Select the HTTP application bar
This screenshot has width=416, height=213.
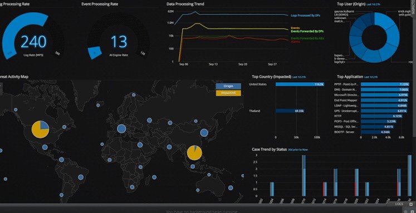pyautogui.click(x=381, y=116)
